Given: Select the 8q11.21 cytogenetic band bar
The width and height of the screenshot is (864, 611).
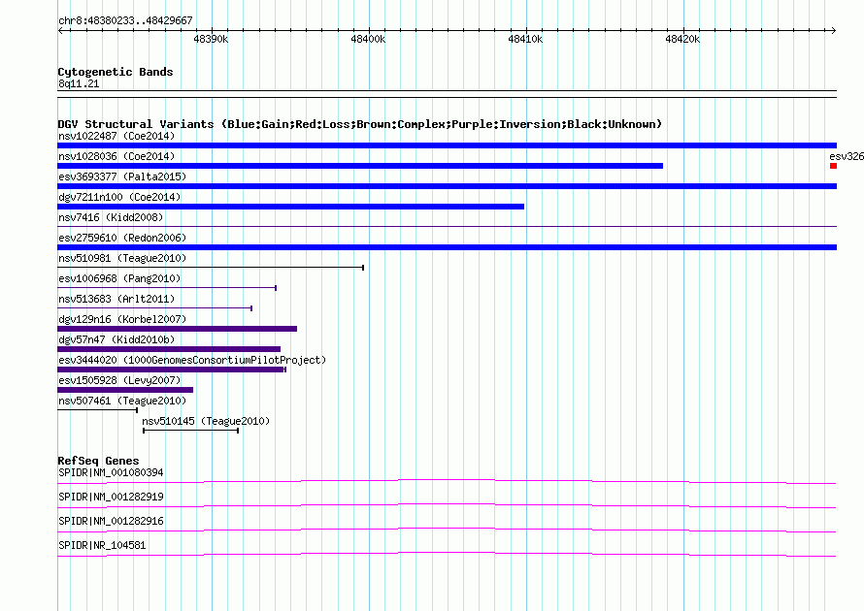Looking at the screenshot, I should coord(447,94).
